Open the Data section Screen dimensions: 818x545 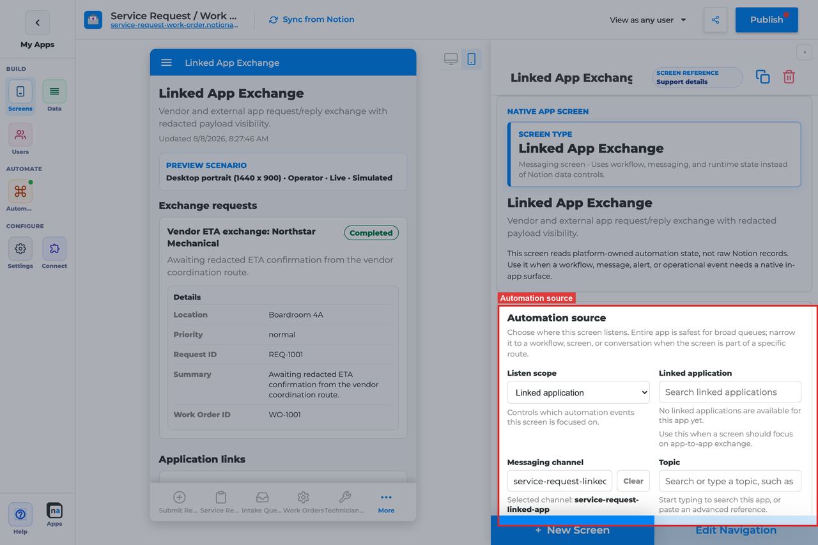pos(54,96)
